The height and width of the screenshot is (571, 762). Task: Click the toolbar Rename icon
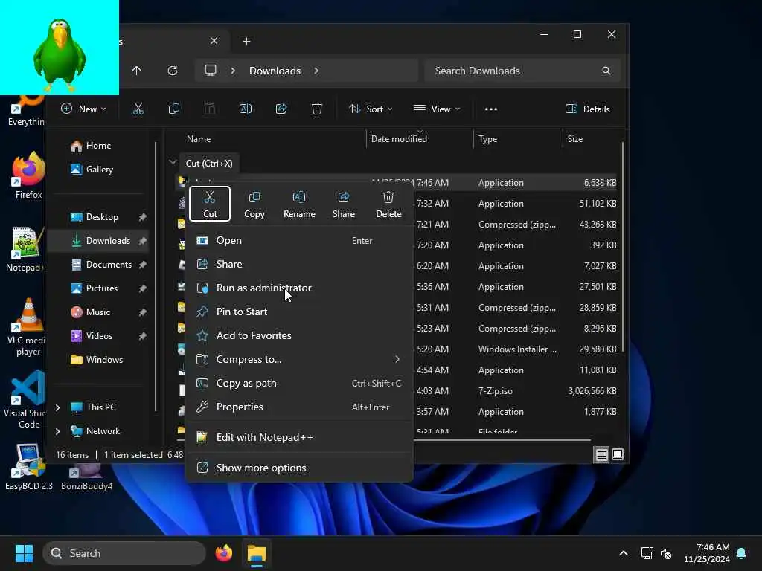pos(246,109)
